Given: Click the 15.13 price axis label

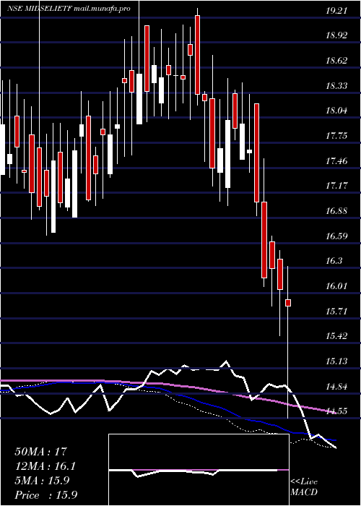Looking at the screenshot, I should point(336,361).
